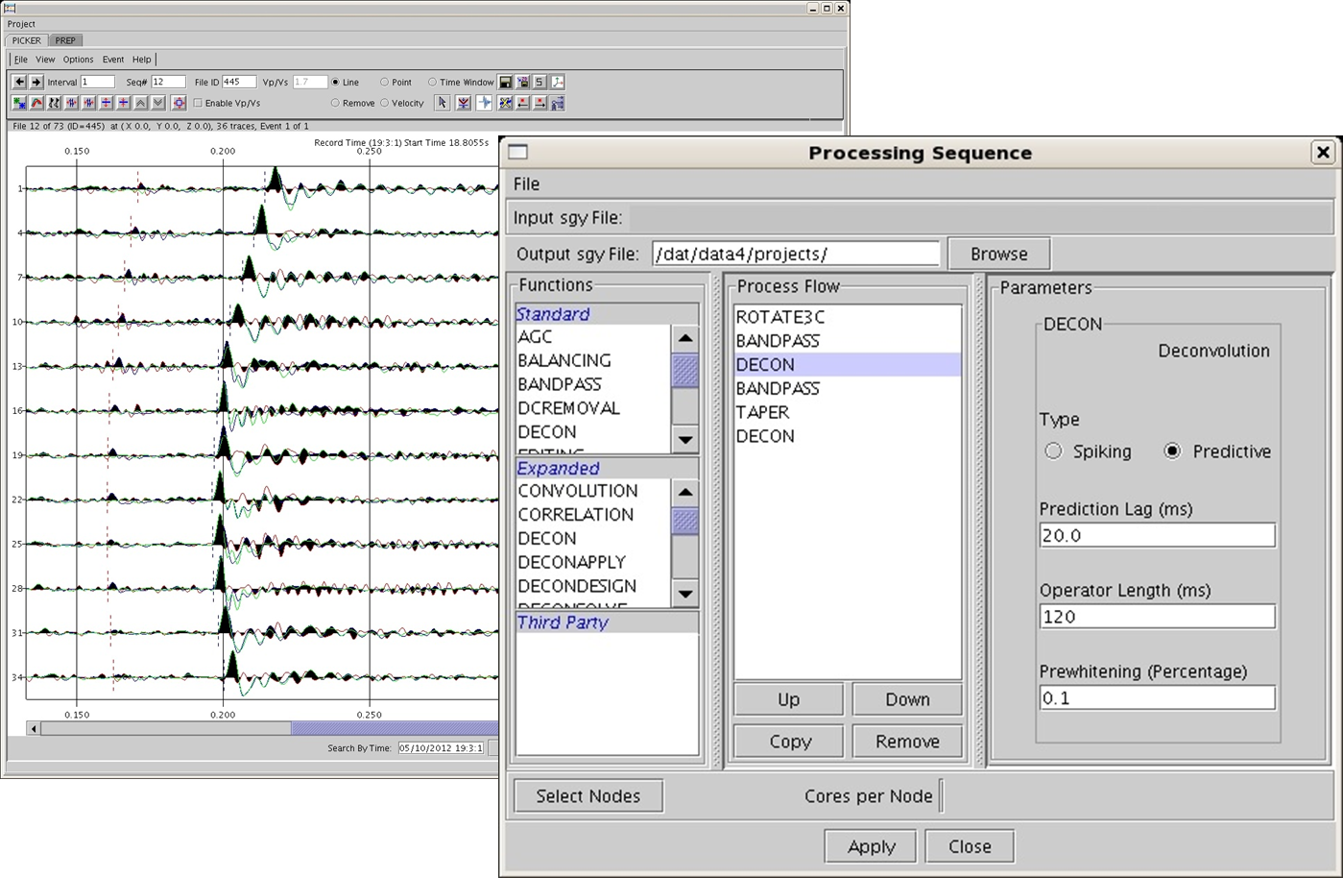Select the Spiking deconvolution type
Image resolution: width=1343 pixels, height=878 pixels.
[x=1054, y=451]
